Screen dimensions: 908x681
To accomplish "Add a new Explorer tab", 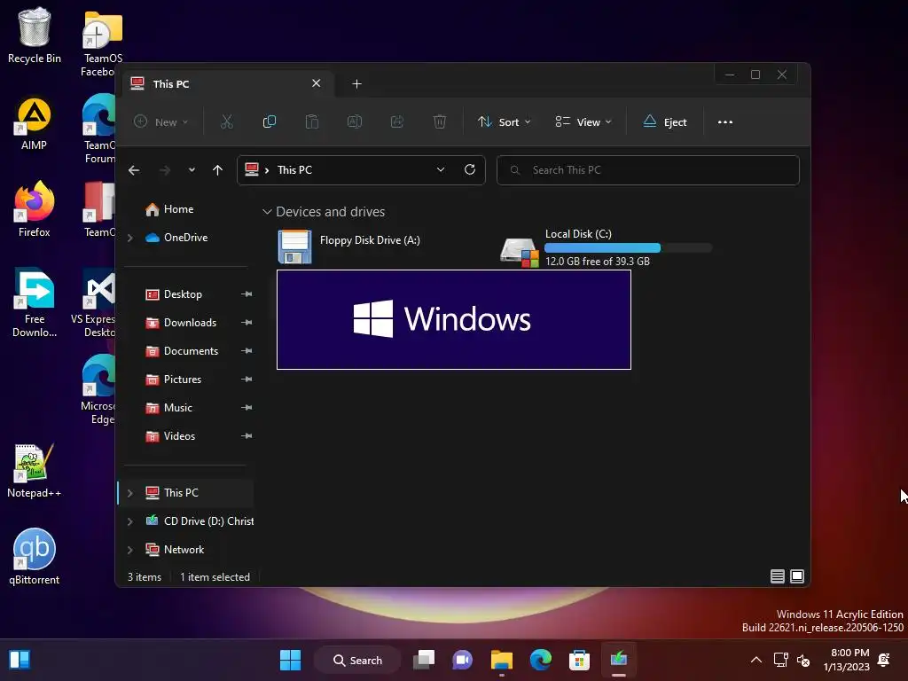I will (x=356, y=84).
